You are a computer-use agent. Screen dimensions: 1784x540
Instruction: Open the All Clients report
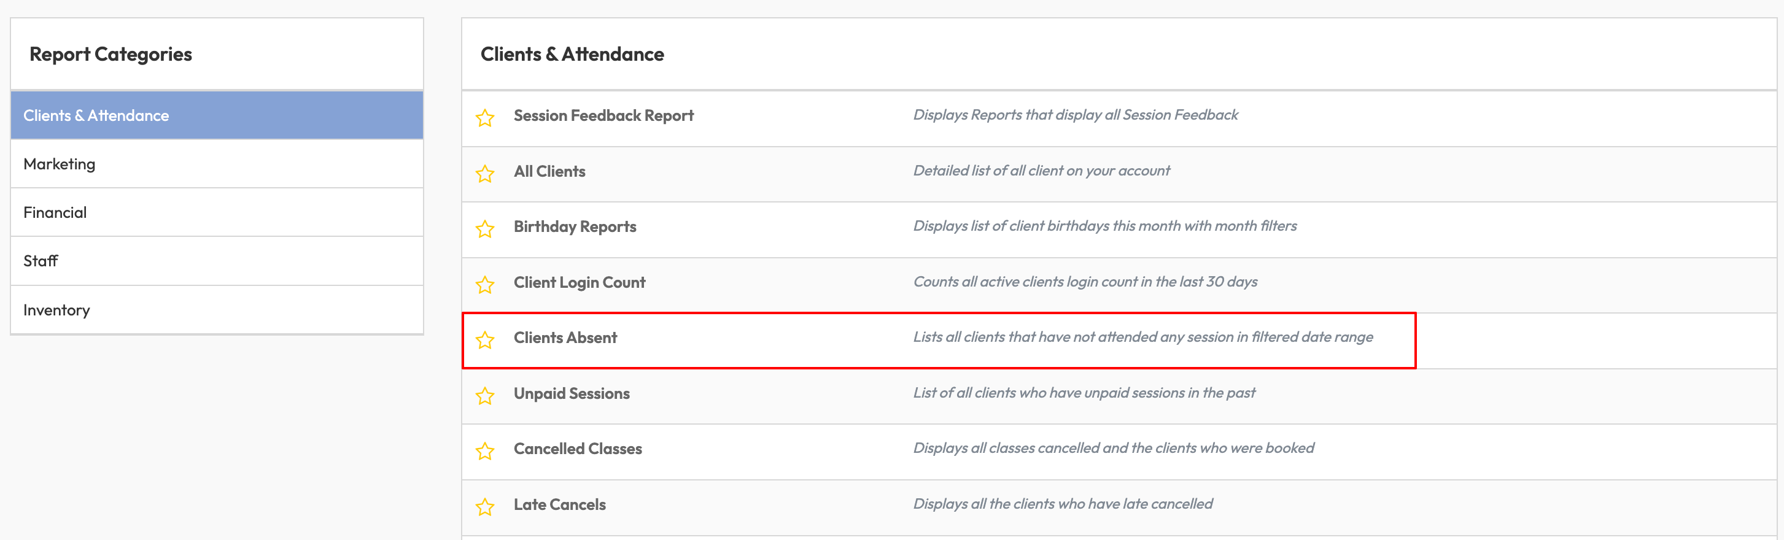[549, 171]
